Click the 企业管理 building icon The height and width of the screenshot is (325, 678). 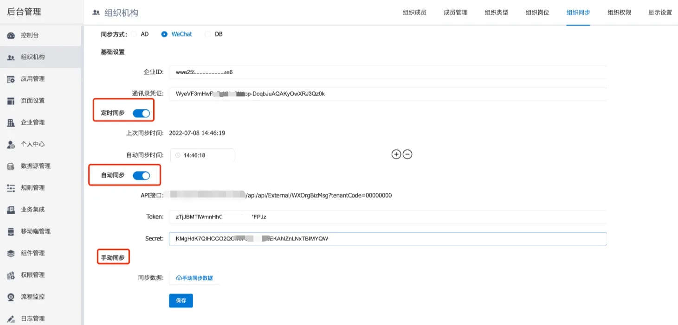click(11, 123)
